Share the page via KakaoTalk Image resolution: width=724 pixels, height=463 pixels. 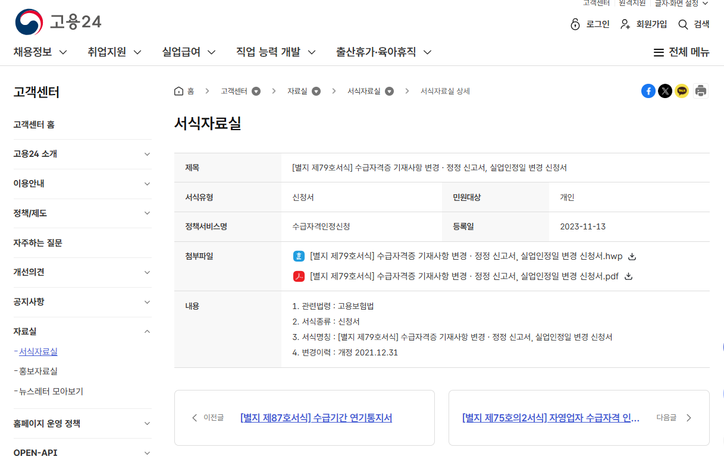[682, 91]
